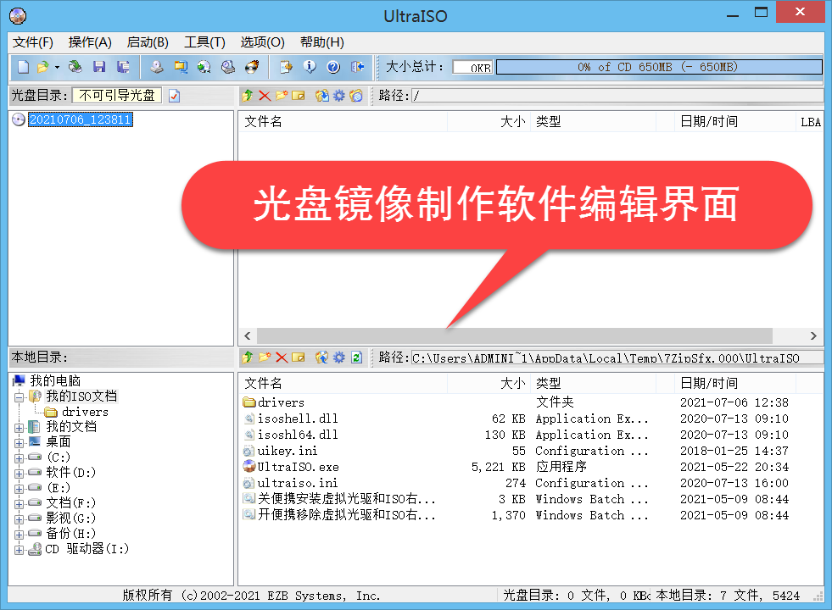
Task: Select uikey.ini in the local file list
Action: [287, 451]
